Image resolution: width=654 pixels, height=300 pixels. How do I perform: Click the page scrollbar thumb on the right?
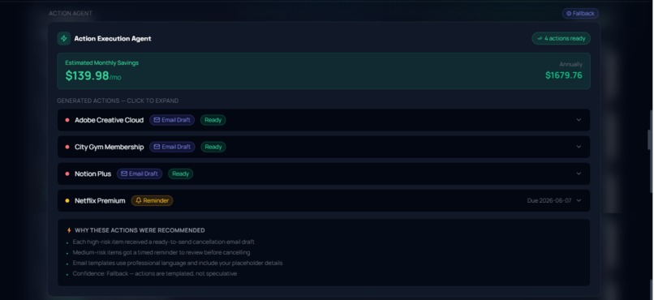click(x=649, y=139)
